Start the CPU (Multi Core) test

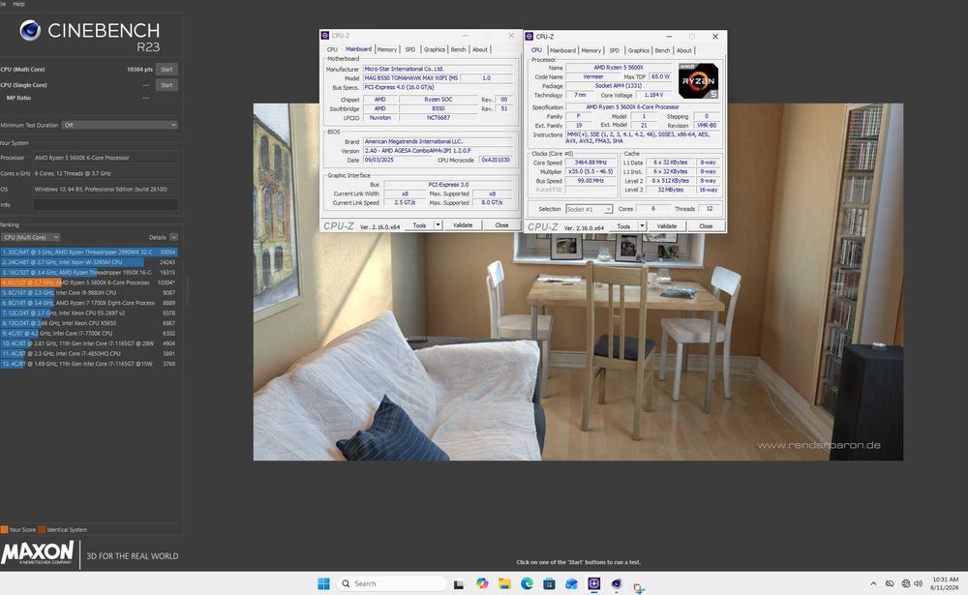(166, 69)
